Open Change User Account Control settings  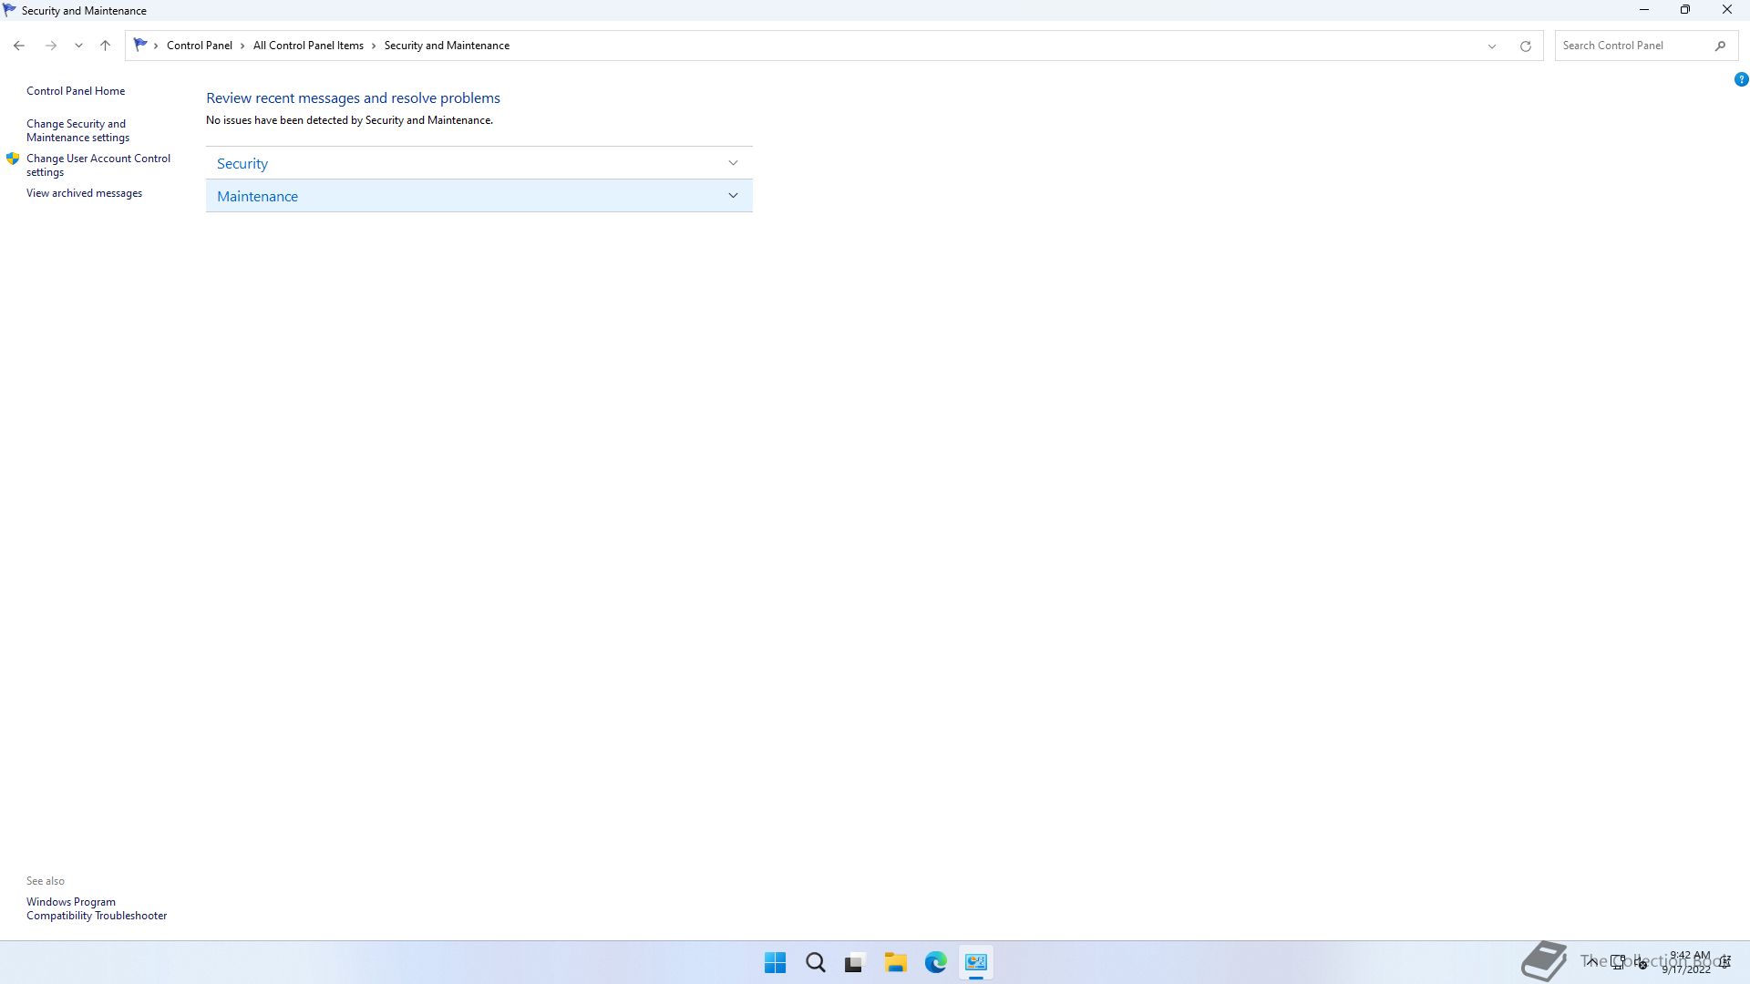[x=98, y=165]
